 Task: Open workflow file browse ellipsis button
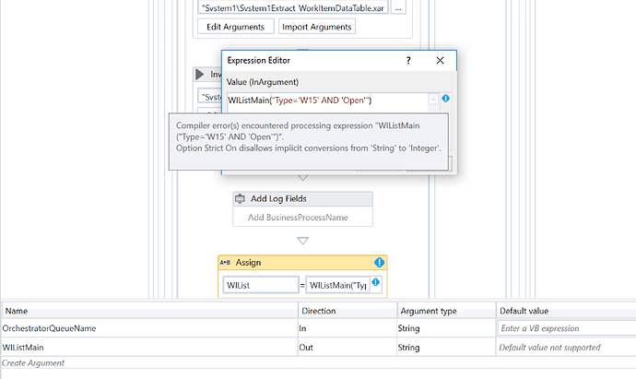pyautogui.click(x=398, y=7)
